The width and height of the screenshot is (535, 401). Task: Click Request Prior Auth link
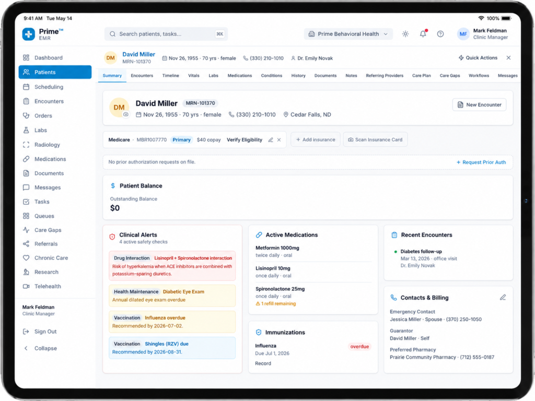pos(481,162)
